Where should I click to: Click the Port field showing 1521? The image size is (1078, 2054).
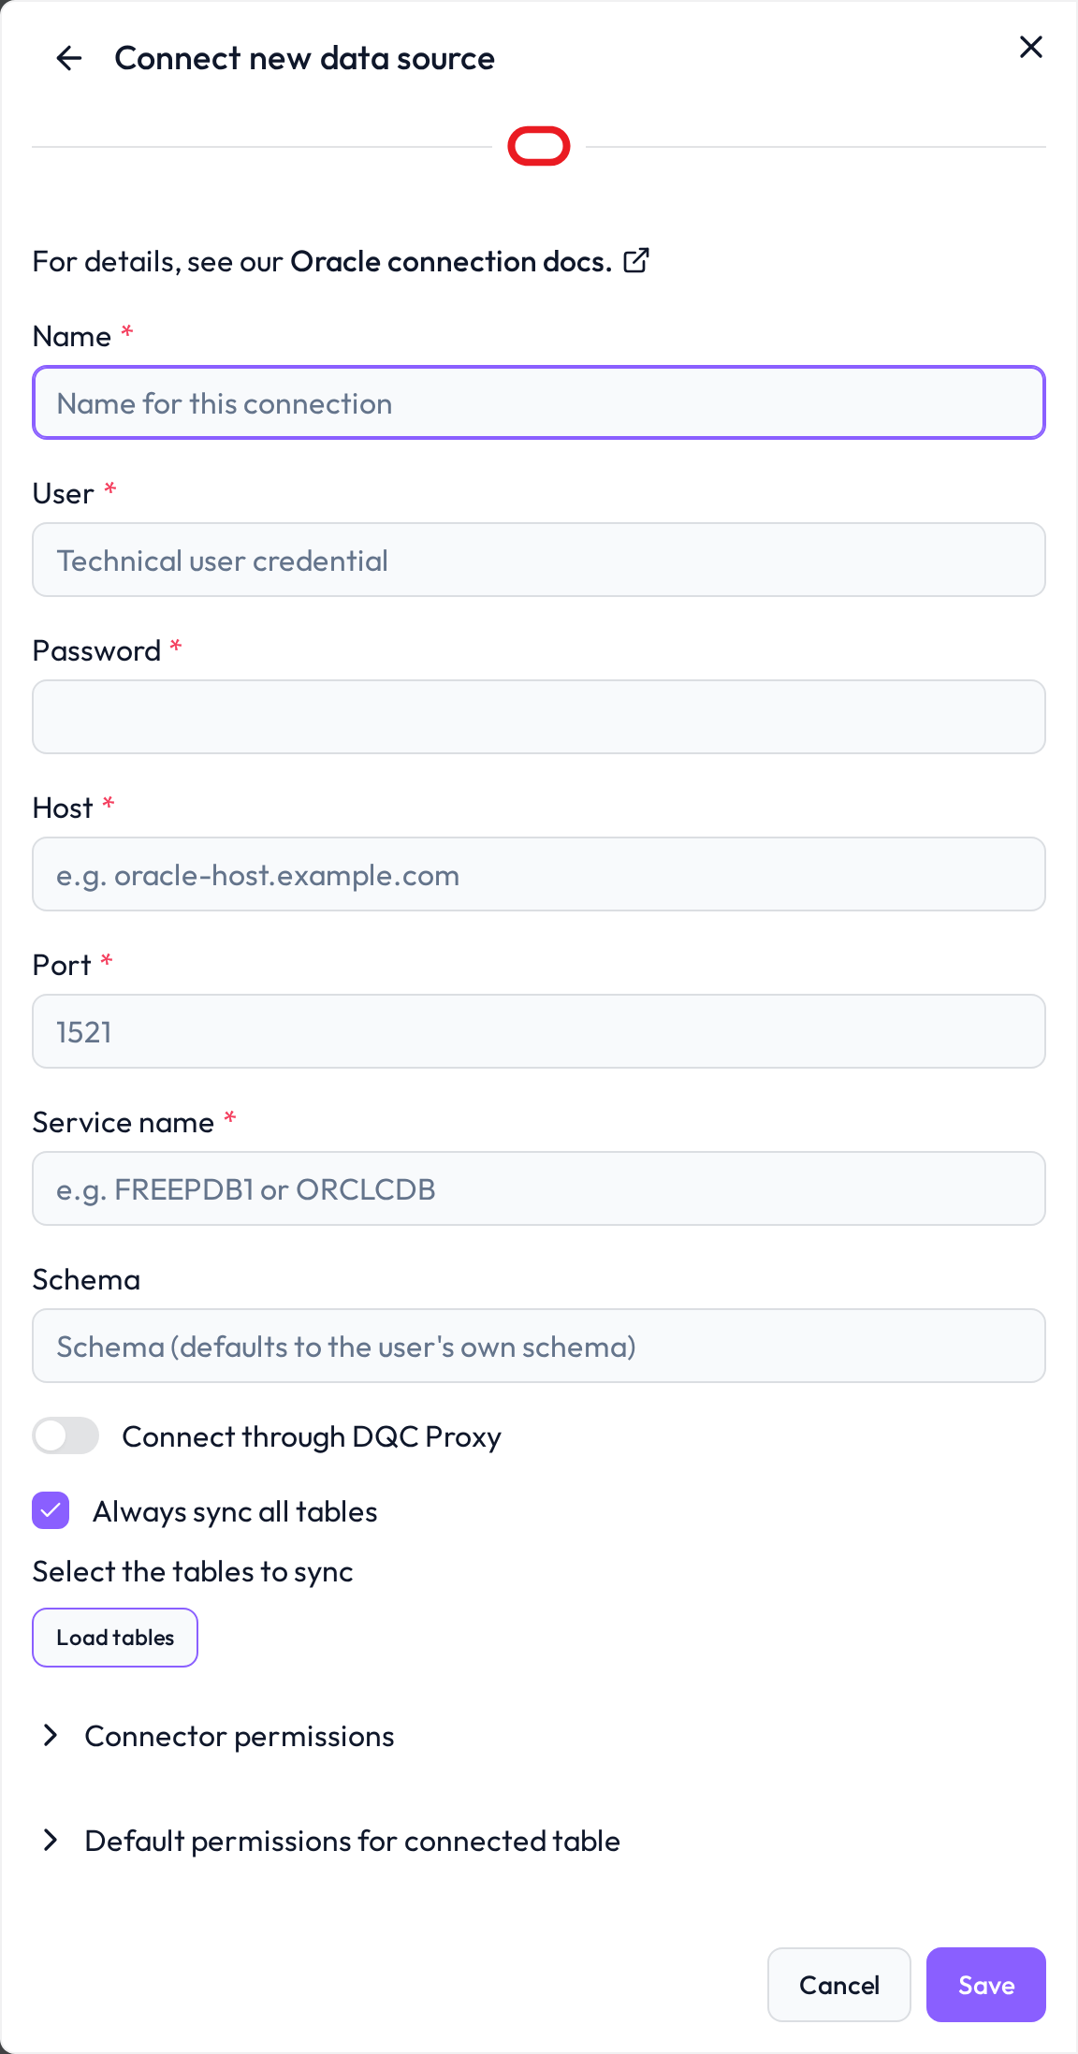(539, 1031)
